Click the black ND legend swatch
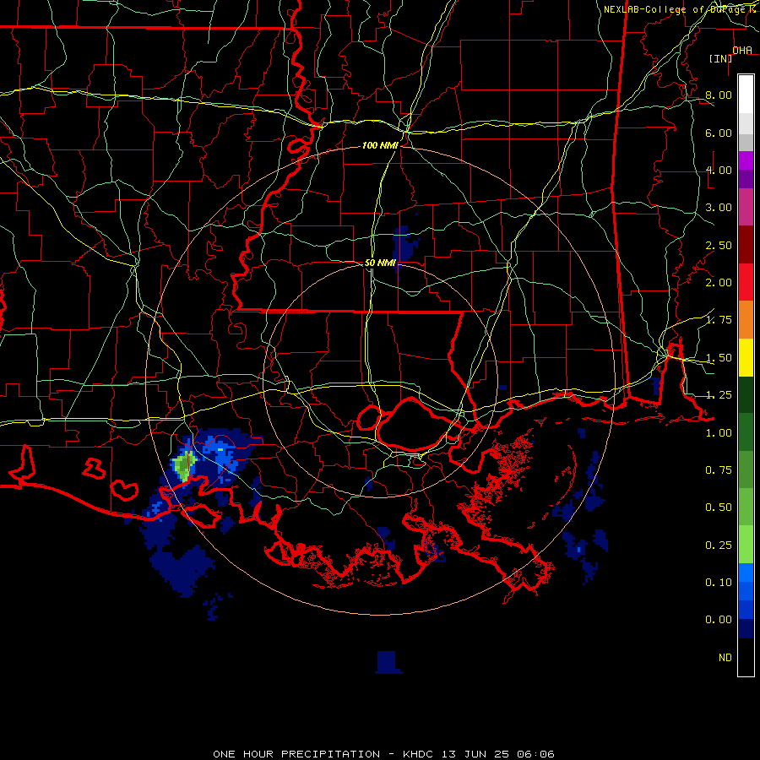 click(746, 657)
